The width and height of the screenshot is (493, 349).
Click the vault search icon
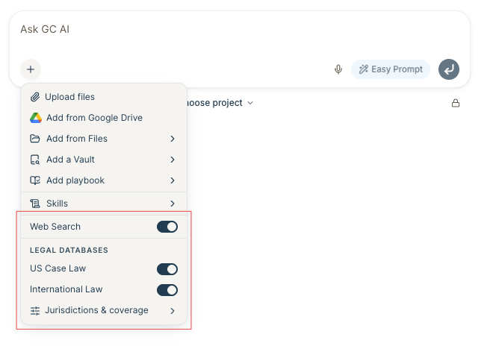click(35, 160)
